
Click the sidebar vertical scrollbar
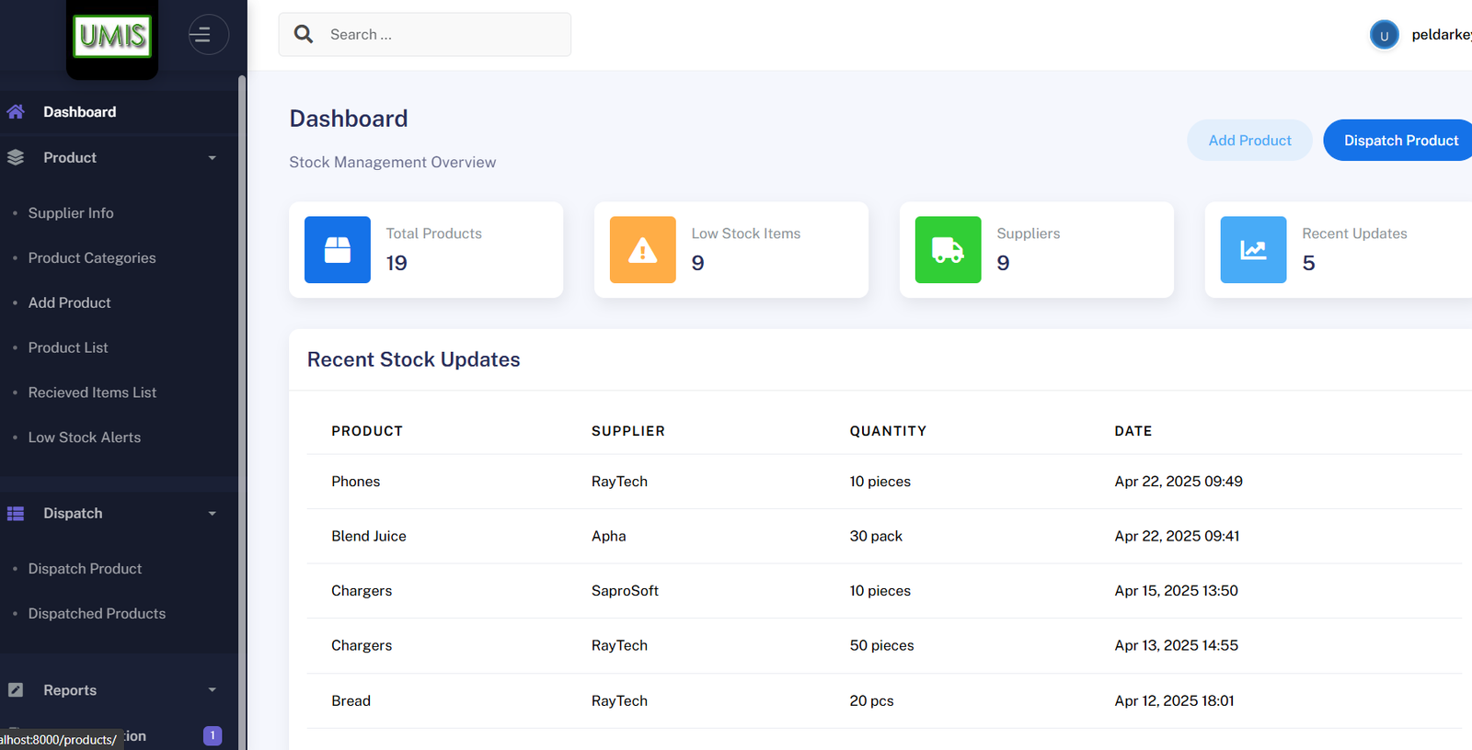pos(242,368)
